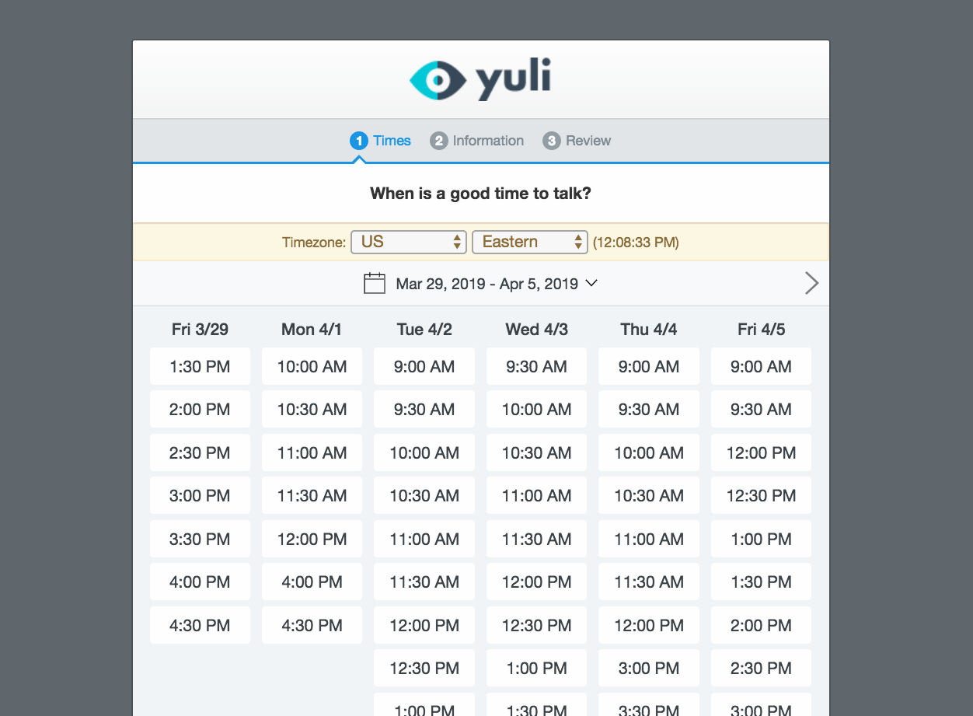Go to next week with right arrow

tap(811, 283)
